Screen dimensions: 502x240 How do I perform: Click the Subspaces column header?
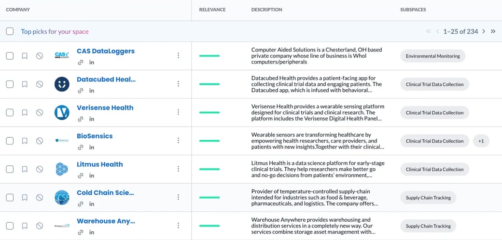tap(413, 10)
